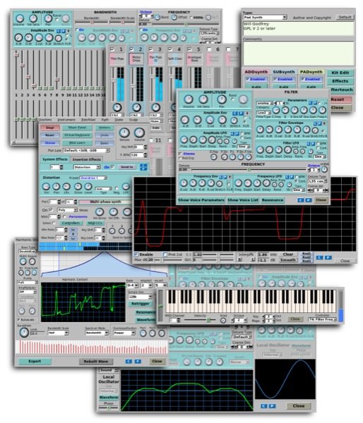Image resolution: width=363 pixels, height=423 pixels.
Task: Turn the Pan knob in PADsynth Amplitude panel
Action: (48, 18)
